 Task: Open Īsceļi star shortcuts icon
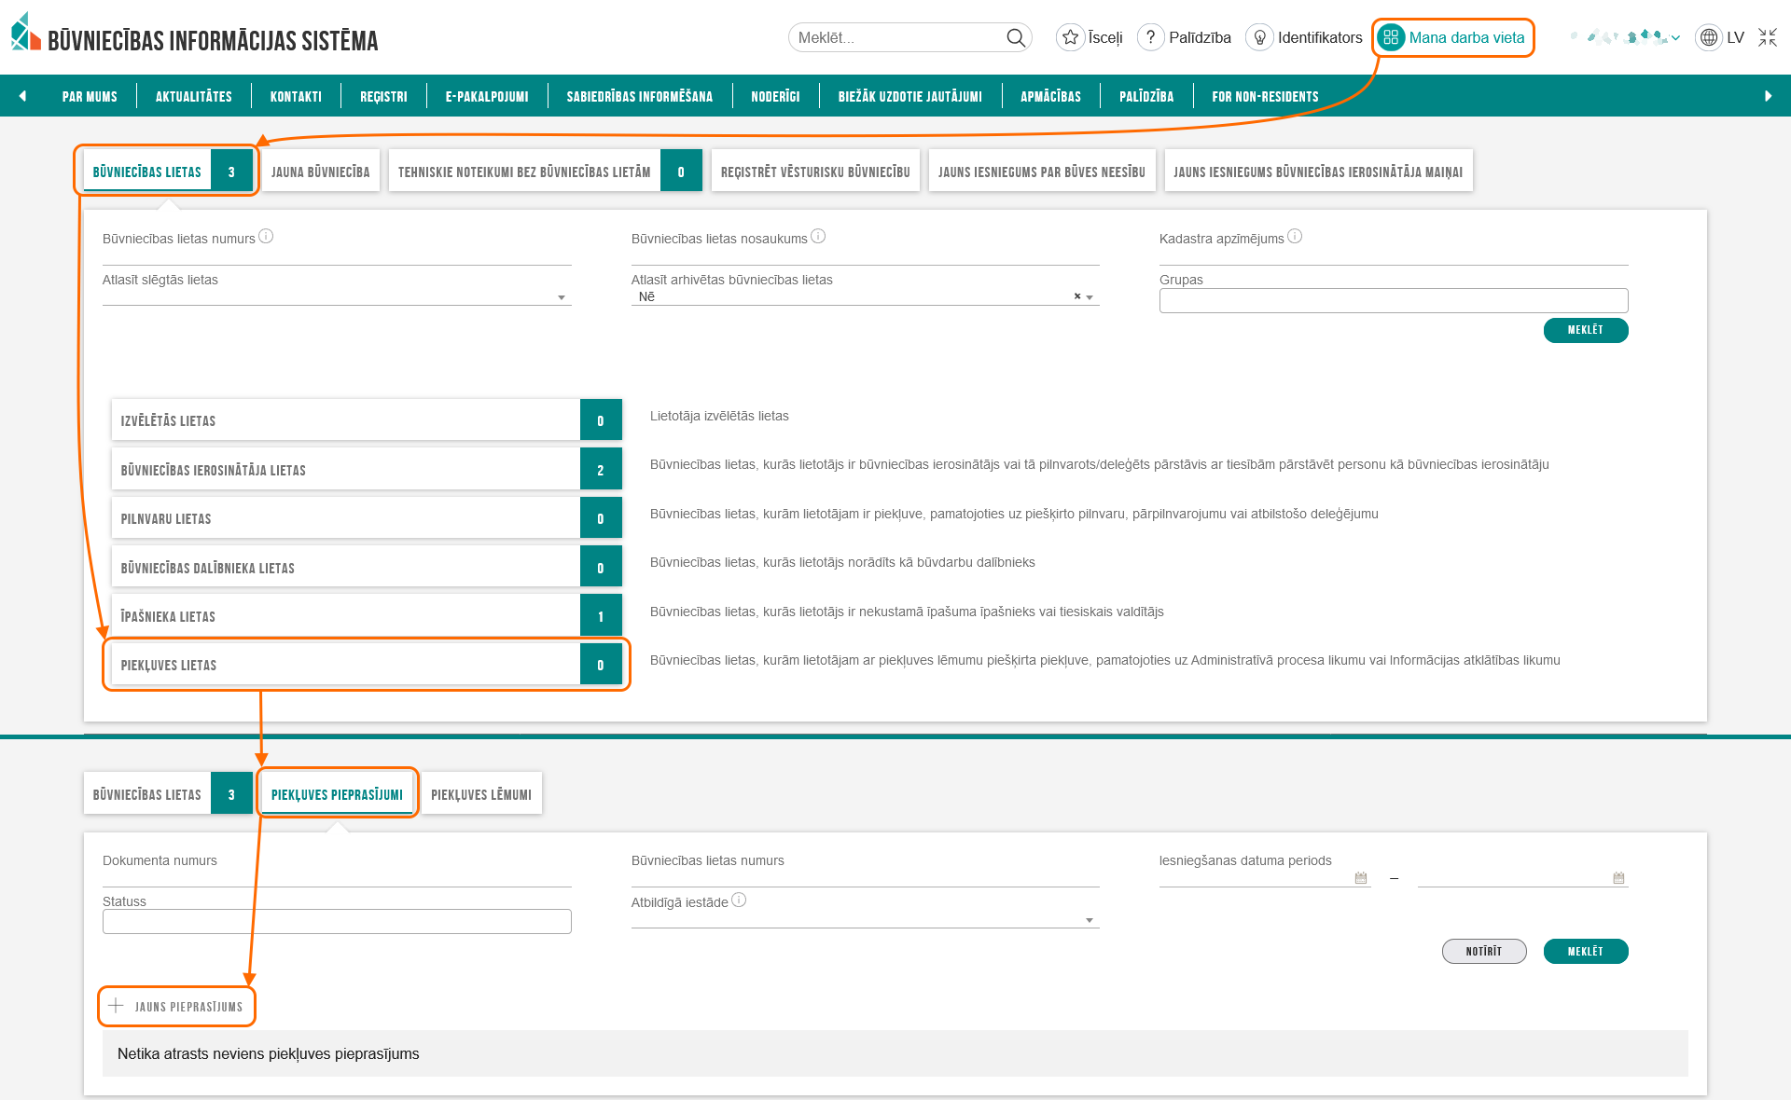1070,37
